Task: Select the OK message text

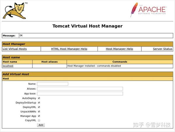Action: [21, 35]
